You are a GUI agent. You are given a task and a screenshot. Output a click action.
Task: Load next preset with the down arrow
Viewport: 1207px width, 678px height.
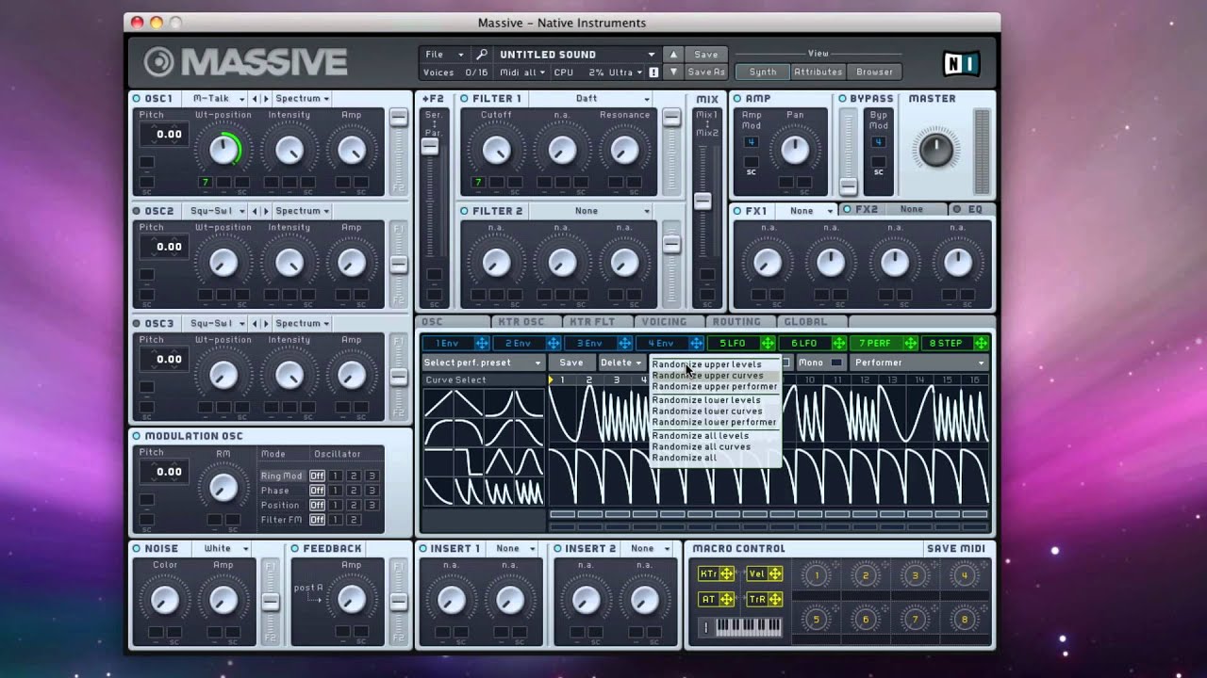coord(673,73)
